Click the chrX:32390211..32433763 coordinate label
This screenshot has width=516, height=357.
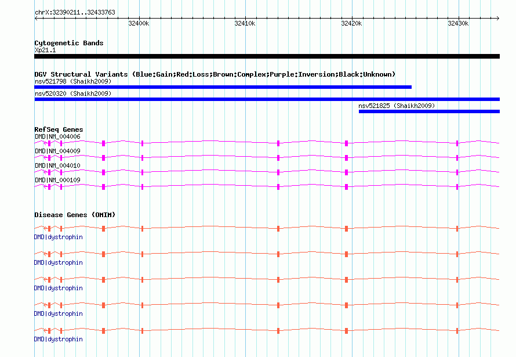tap(75, 12)
